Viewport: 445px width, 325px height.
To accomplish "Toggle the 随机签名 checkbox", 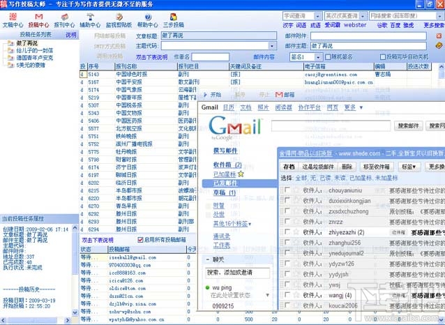I will 328,57.
